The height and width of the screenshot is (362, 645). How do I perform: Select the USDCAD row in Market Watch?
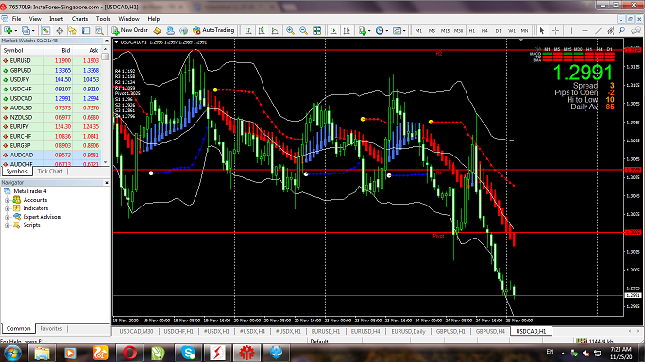[x=51, y=98]
